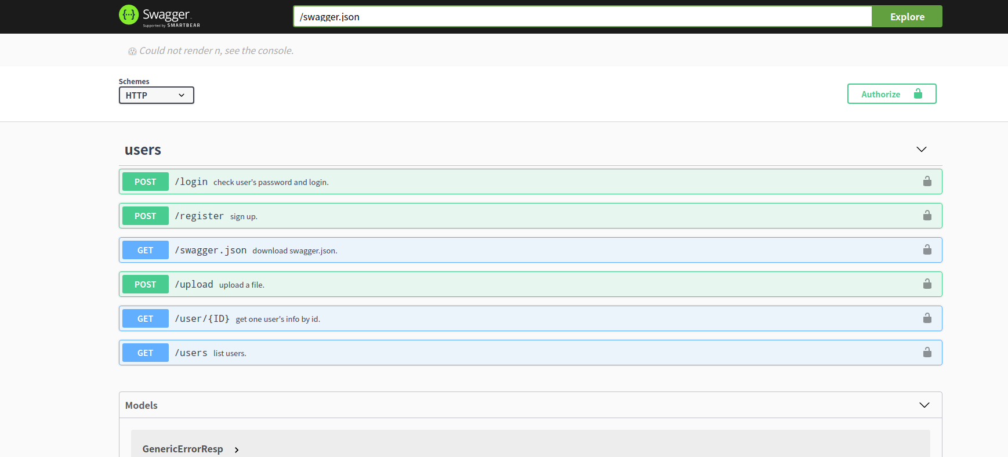Click the Authorize button
Screen dimensions: 1008x457
(891, 94)
